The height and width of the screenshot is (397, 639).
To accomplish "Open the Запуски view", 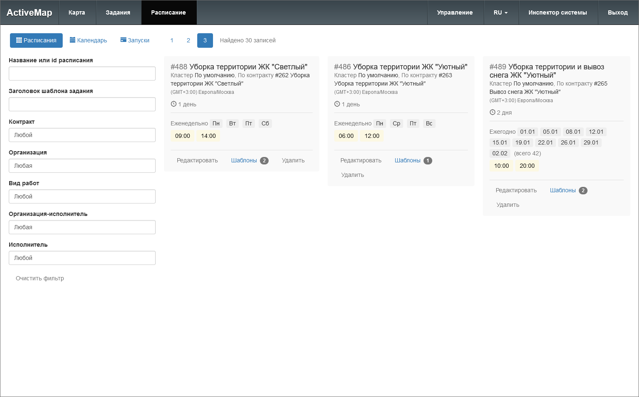I will click(x=135, y=40).
